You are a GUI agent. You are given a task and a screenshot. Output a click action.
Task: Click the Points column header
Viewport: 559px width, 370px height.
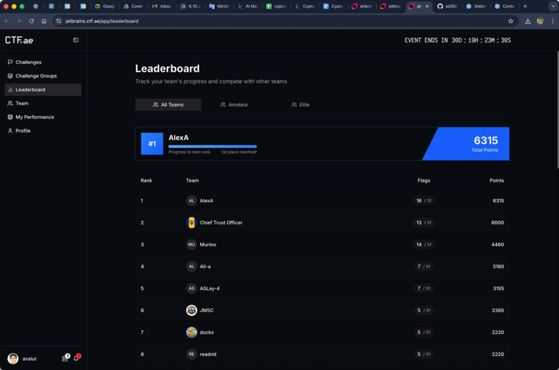[x=497, y=180]
